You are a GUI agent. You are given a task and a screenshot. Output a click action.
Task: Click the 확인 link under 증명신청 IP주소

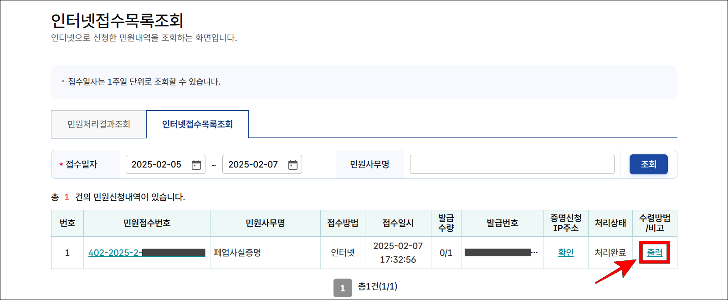pos(566,252)
